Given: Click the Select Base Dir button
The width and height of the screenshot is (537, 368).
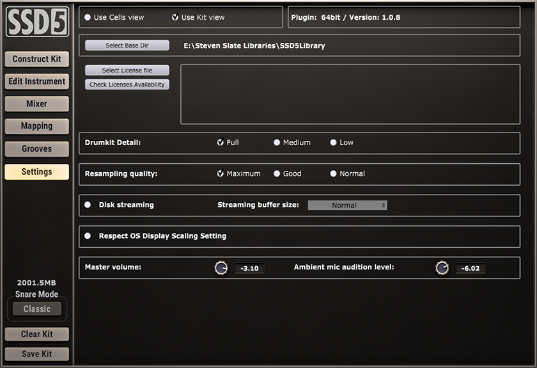Looking at the screenshot, I should (x=127, y=45).
